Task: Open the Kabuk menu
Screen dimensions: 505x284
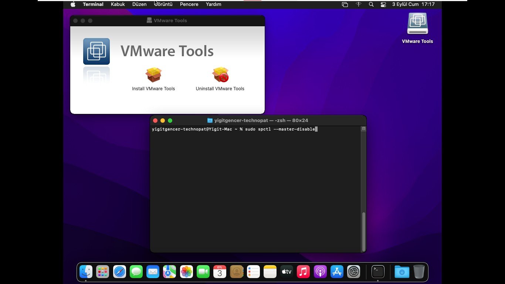Action: (x=118, y=4)
